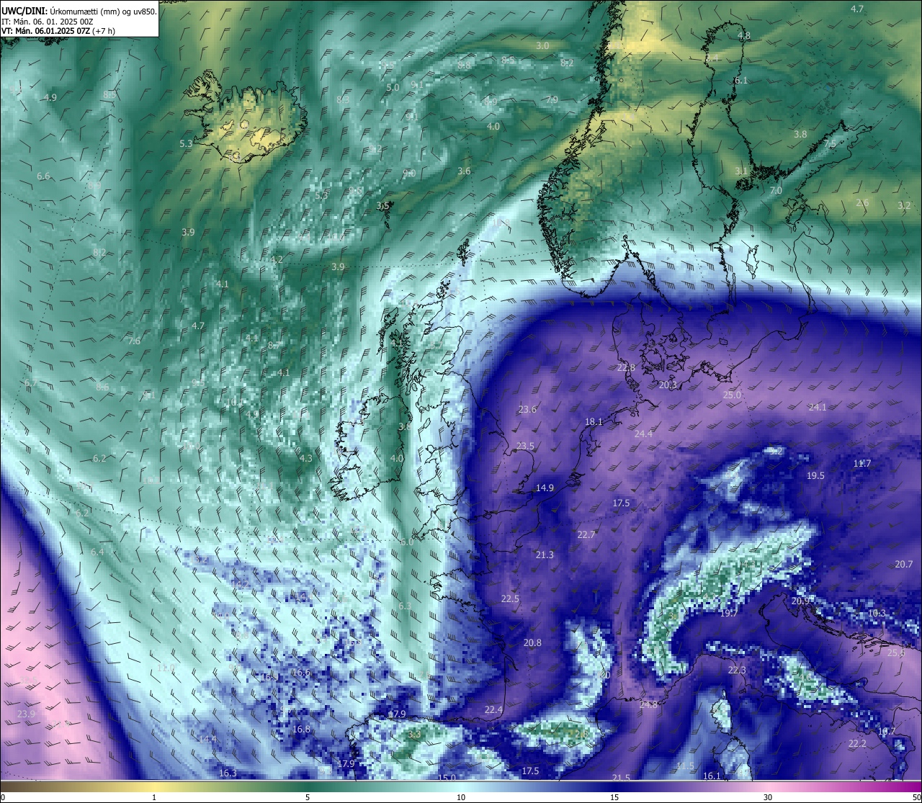Click the 24.1 value on the map
Viewport: 922px width, 803px height.
pyautogui.click(x=818, y=407)
